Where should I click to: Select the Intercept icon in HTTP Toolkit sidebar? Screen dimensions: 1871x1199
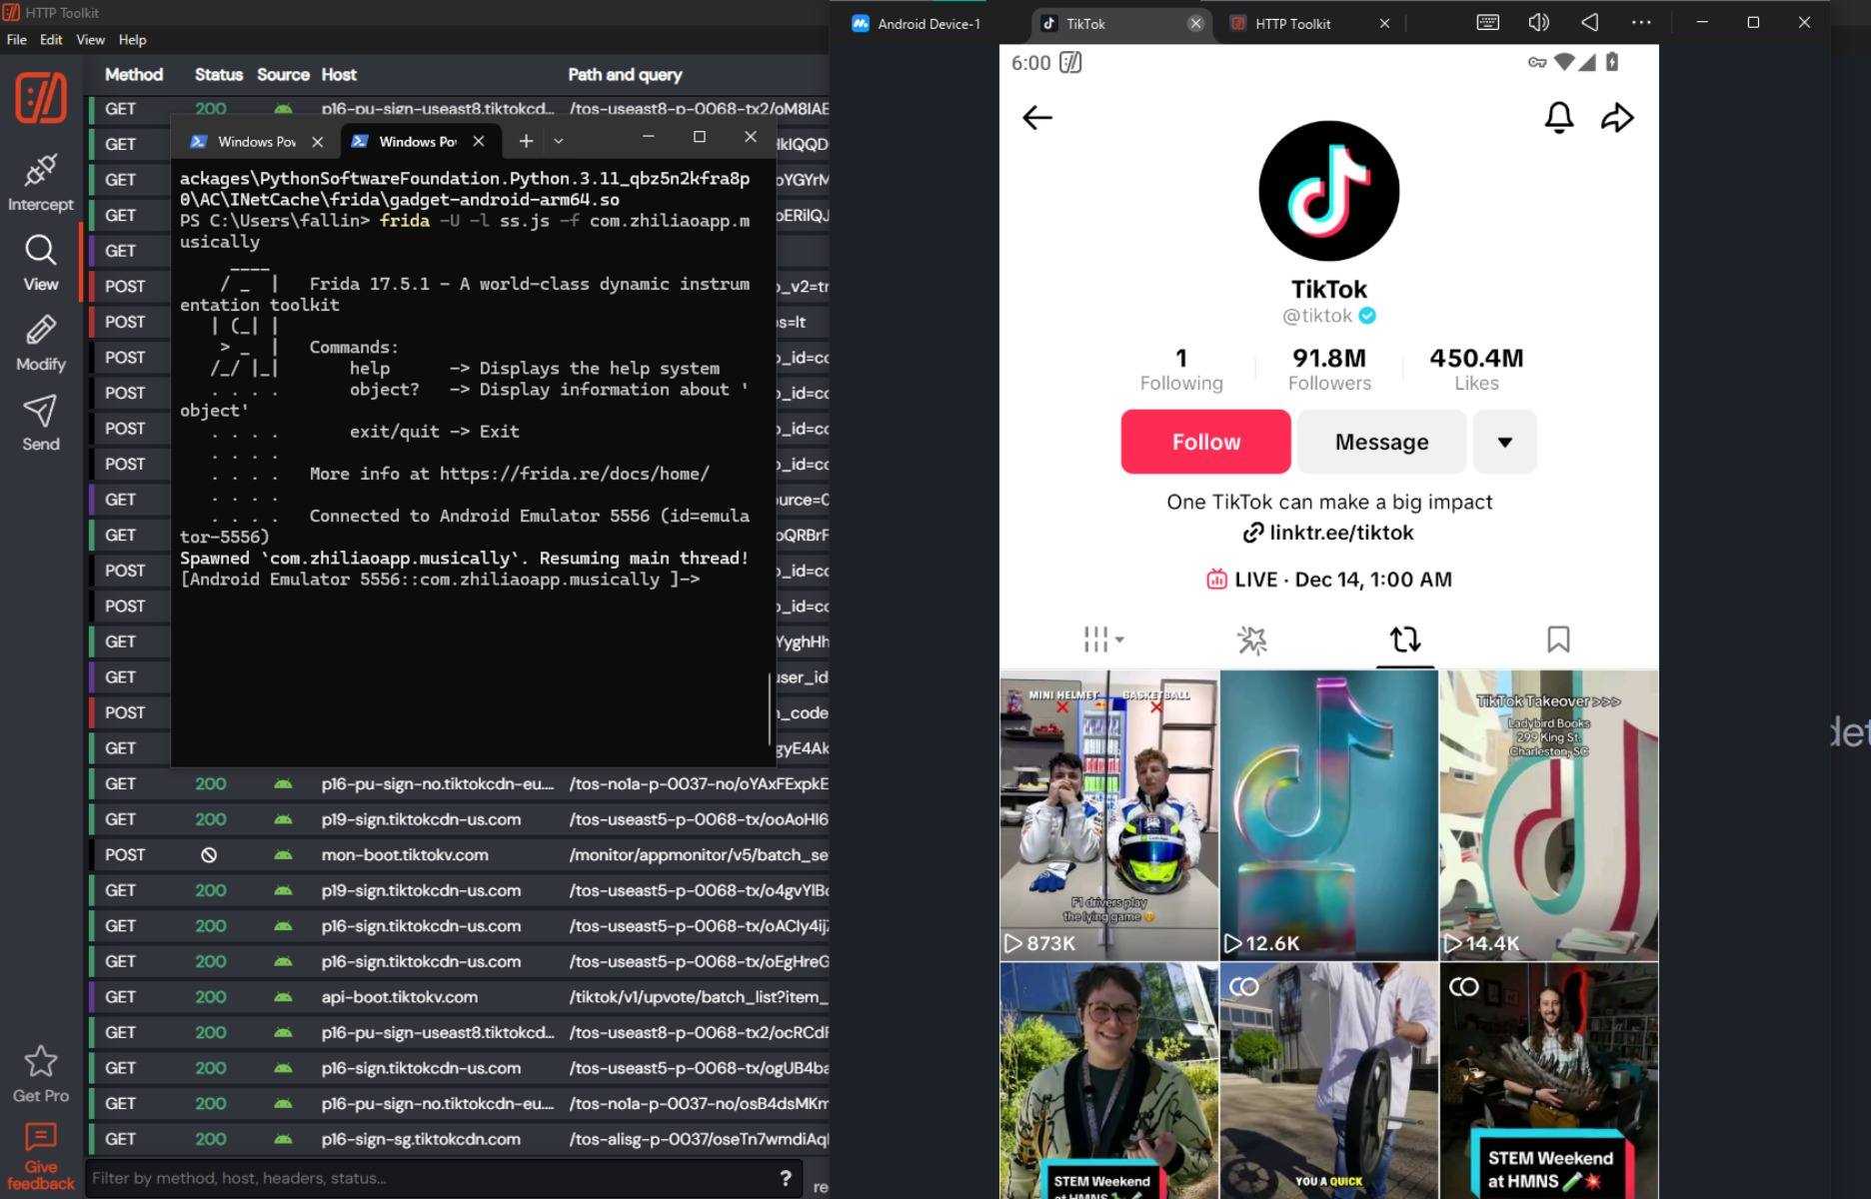point(40,172)
